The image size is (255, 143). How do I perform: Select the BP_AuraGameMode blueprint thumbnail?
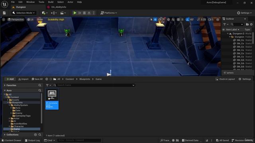pos(52,99)
